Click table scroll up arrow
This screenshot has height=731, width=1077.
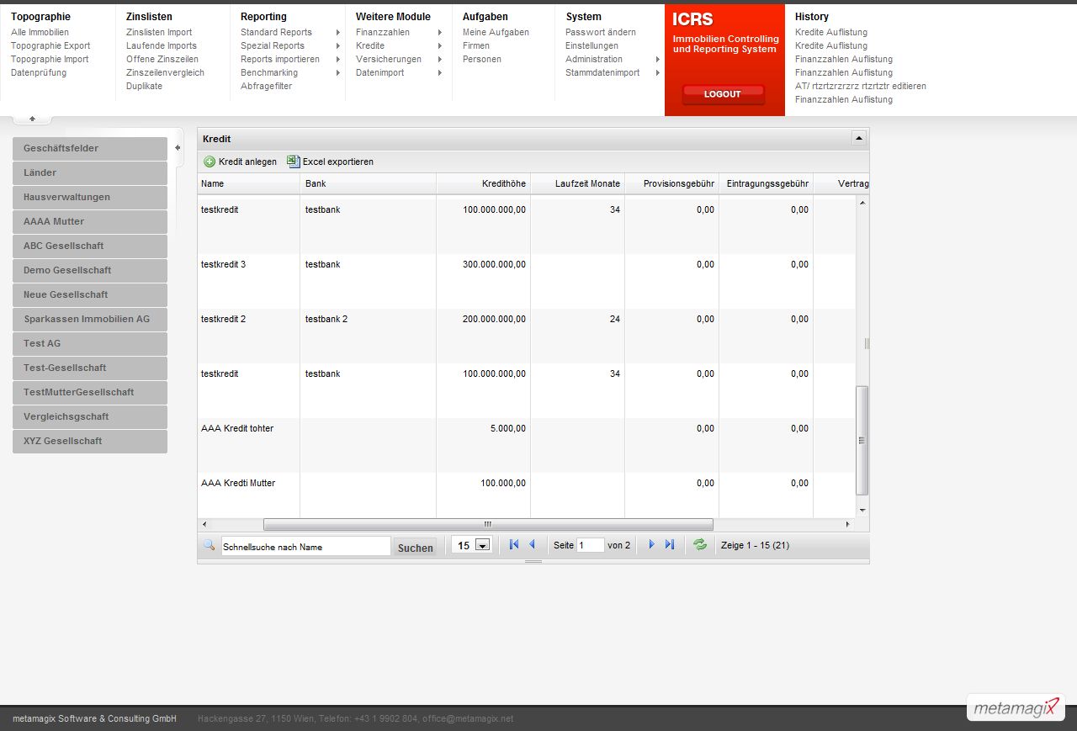862,203
